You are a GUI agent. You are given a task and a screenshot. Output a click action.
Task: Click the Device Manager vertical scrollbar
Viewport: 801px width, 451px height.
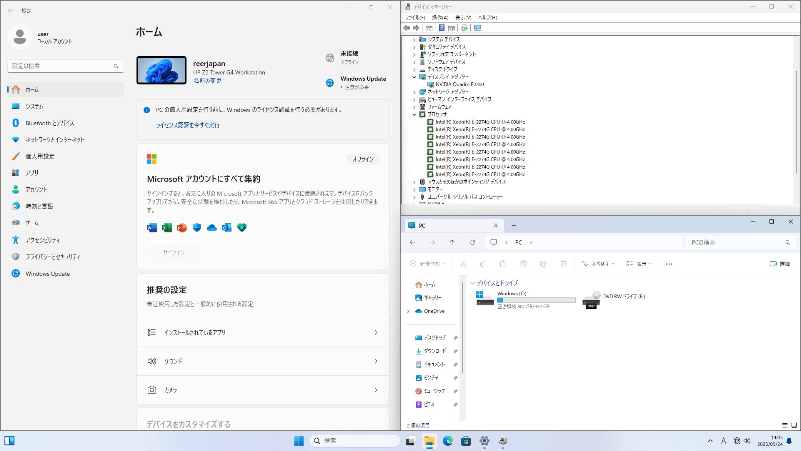point(796,123)
